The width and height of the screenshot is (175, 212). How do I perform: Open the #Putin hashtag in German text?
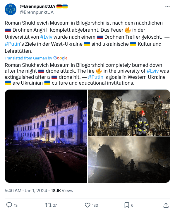point(12,44)
